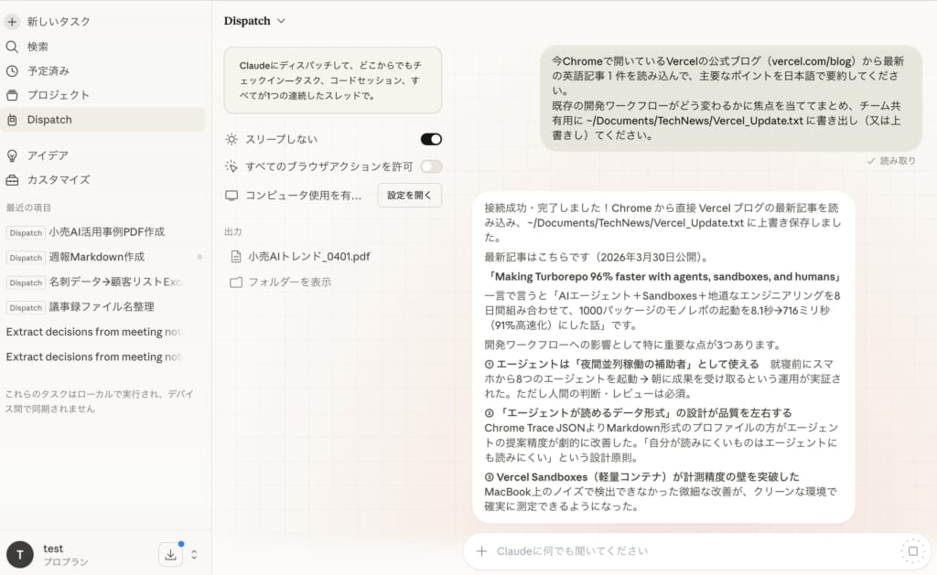Select the 予定済み clock icon

pos(13,70)
